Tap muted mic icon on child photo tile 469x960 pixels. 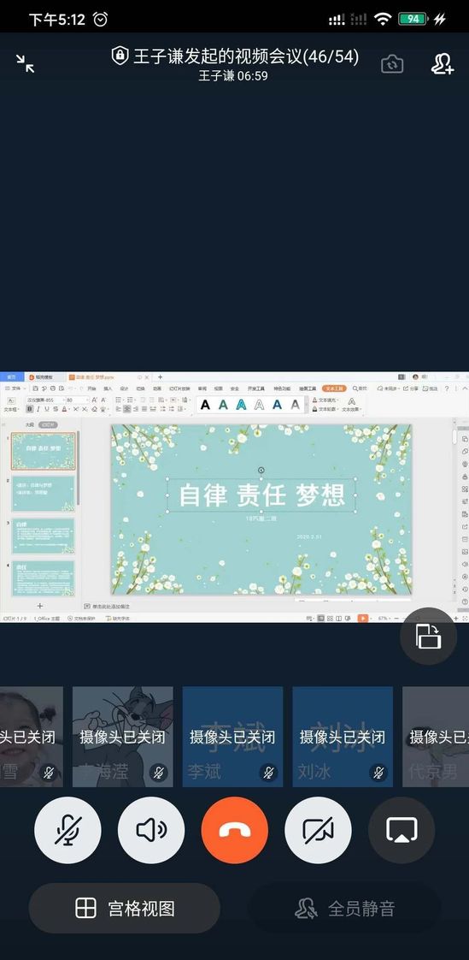click(49, 772)
